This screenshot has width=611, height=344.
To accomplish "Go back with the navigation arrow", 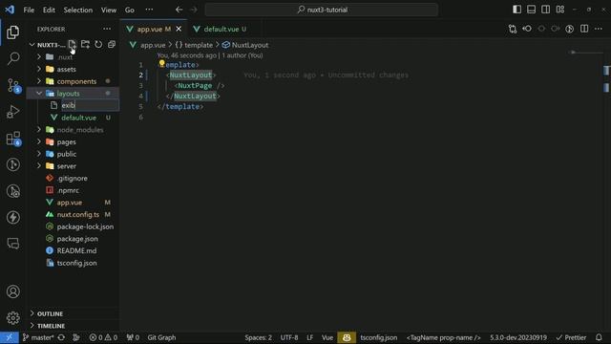I will (x=179, y=10).
